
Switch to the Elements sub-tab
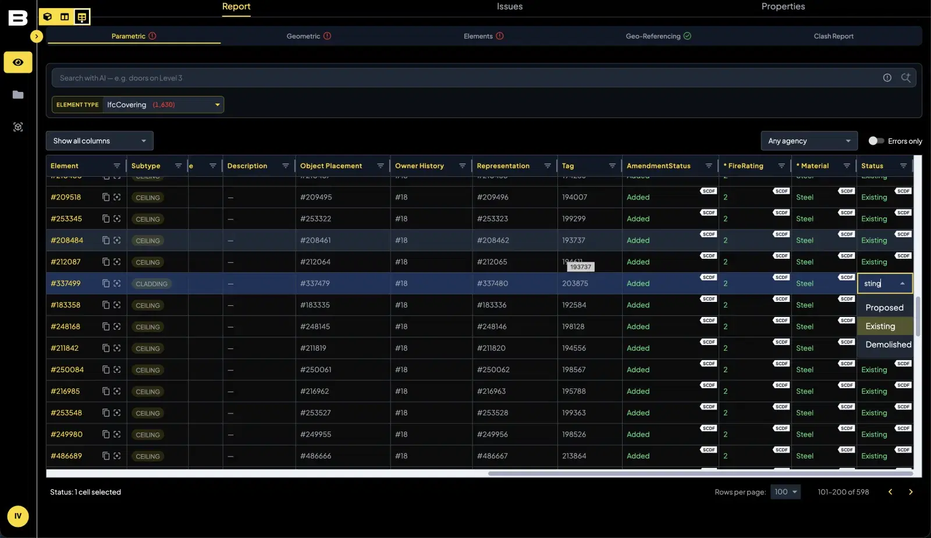pyautogui.click(x=484, y=36)
